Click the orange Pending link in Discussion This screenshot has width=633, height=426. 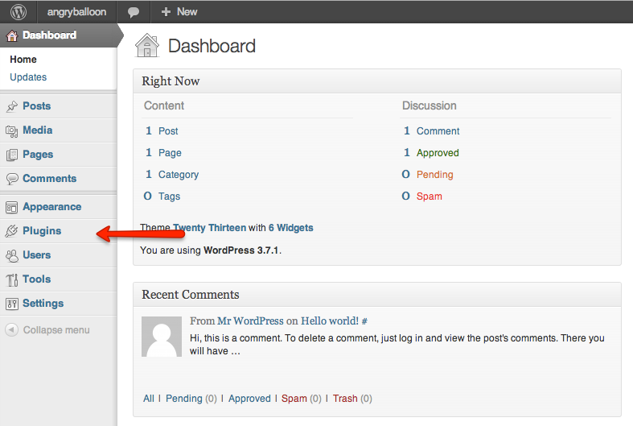[x=435, y=175]
